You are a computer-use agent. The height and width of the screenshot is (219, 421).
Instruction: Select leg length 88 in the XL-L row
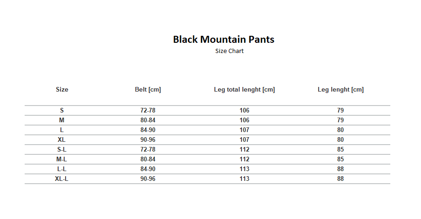click(x=341, y=179)
